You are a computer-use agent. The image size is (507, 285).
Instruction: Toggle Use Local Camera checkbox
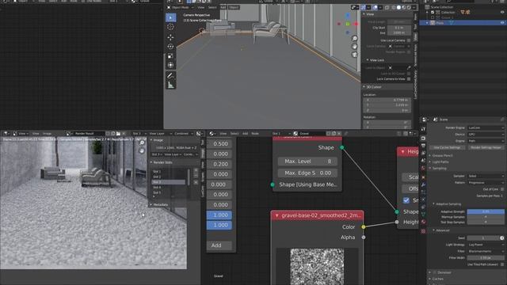point(409,40)
